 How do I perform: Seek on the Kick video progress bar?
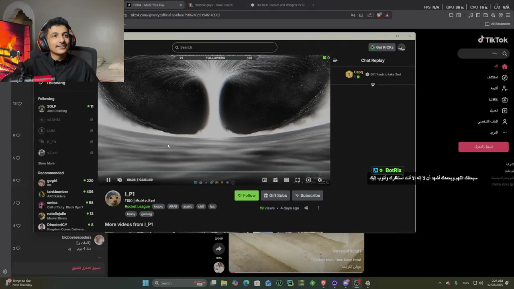214,172
